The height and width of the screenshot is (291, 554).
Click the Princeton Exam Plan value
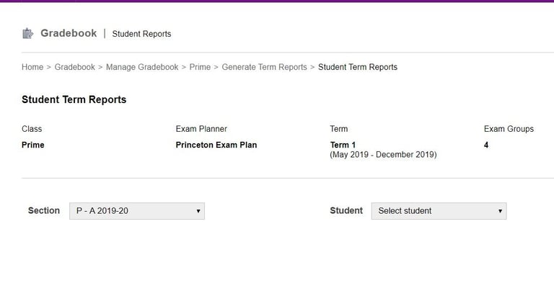coord(216,145)
